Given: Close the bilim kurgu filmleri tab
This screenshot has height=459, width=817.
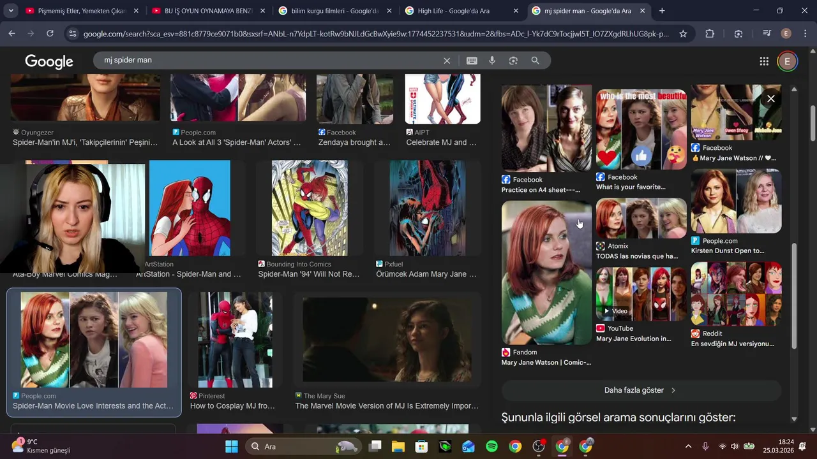Looking at the screenshot, I should coord(389,11).
